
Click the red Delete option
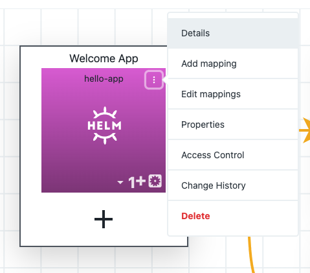(233, 216)
